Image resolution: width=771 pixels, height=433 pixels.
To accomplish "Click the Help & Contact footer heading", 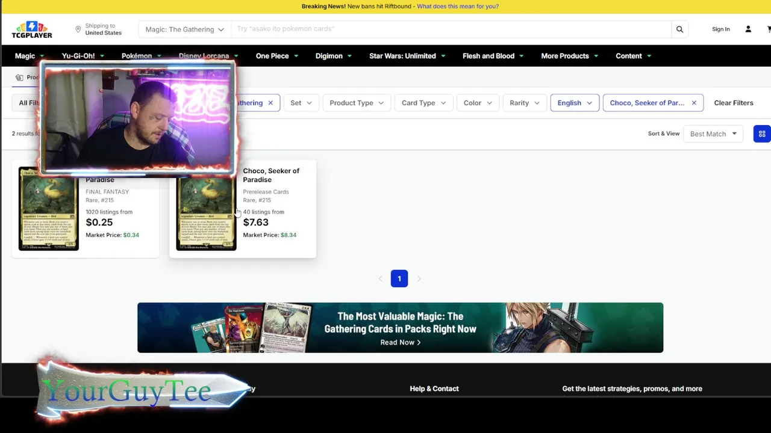I will 434,388.
